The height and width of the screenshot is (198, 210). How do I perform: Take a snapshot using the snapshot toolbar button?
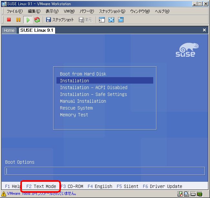tap(60, 20)
